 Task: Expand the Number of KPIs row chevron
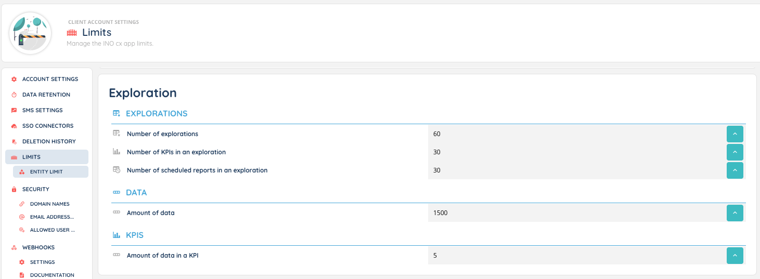click(735, 152)
